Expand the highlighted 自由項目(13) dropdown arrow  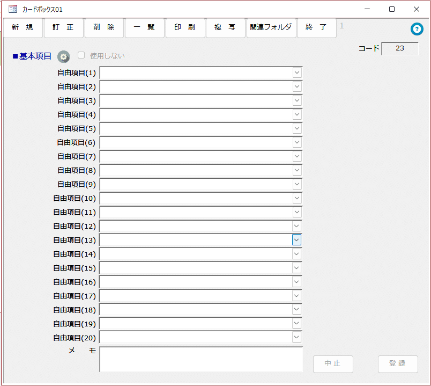point(296,240)
